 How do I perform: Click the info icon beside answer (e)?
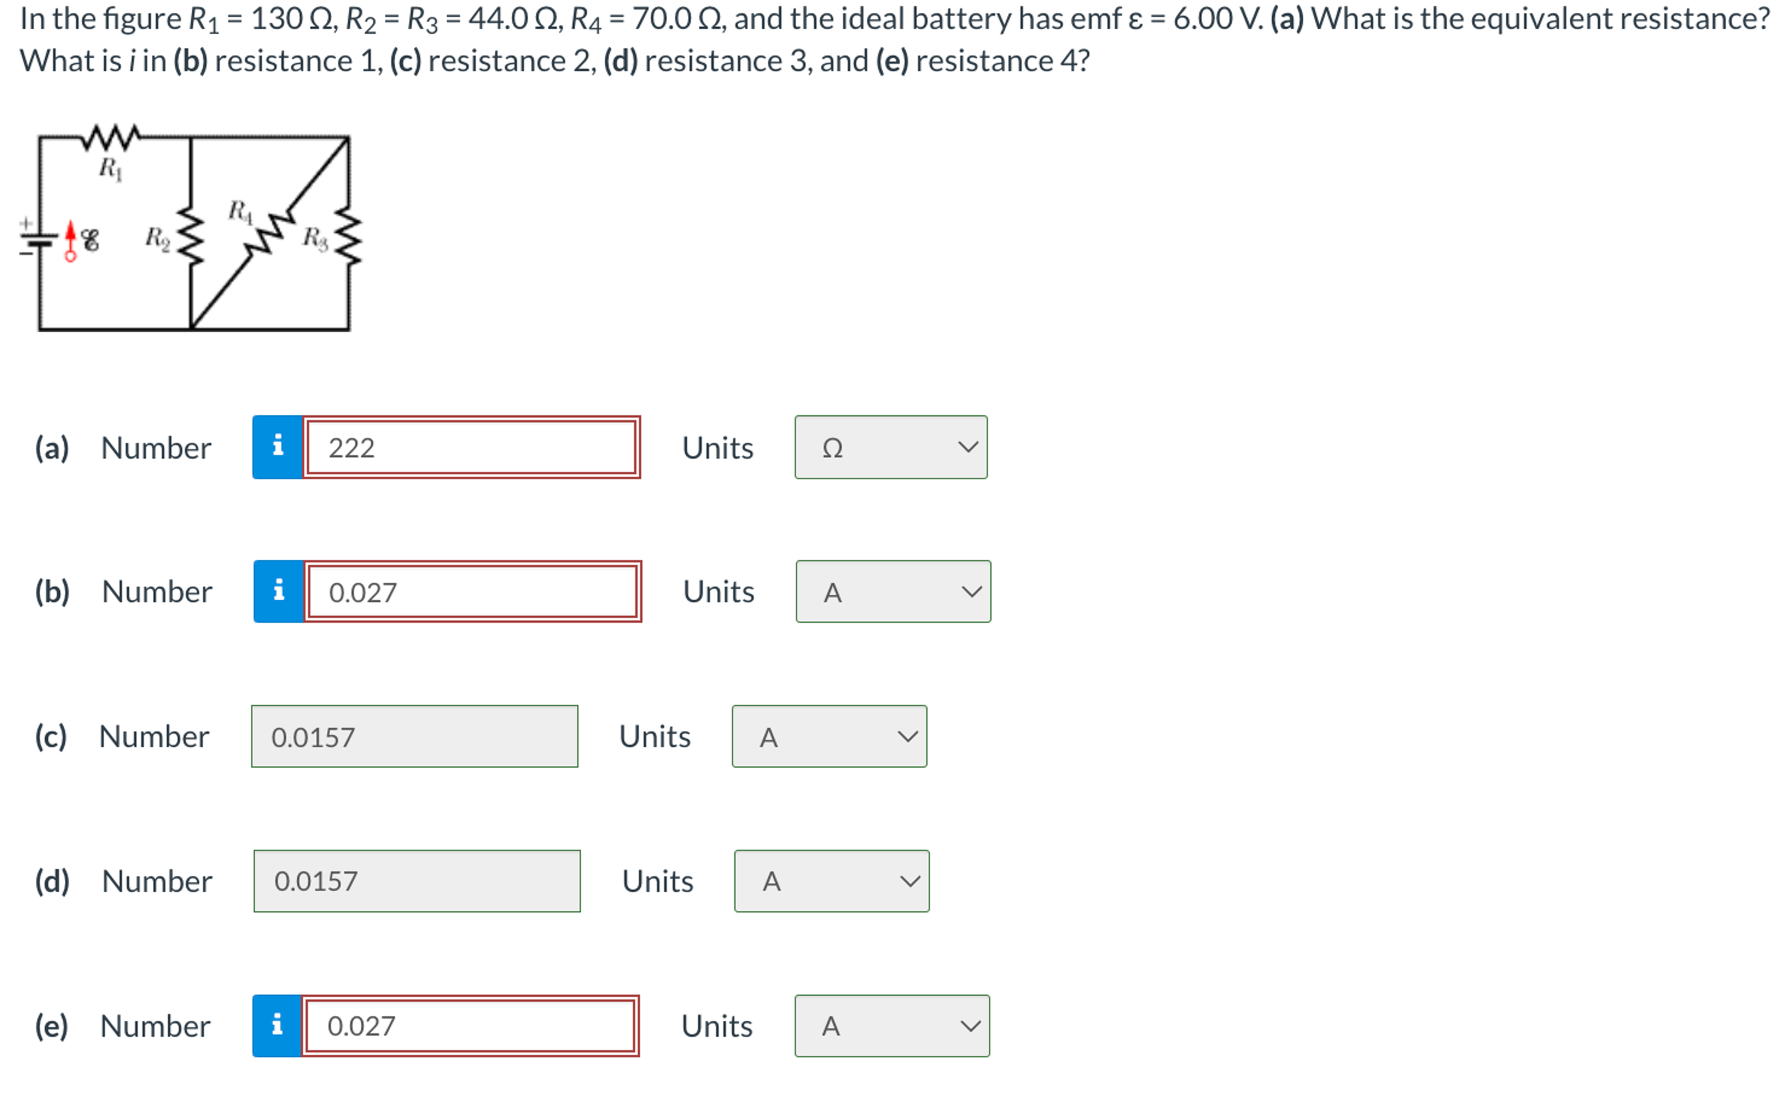278,1026
